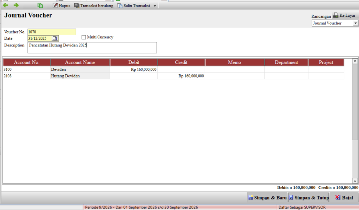Image resolution: width=359 pixels, height=210 pixels.
Task: Open the Rancangan Journal Voucher dropdown
Action: 355,23
